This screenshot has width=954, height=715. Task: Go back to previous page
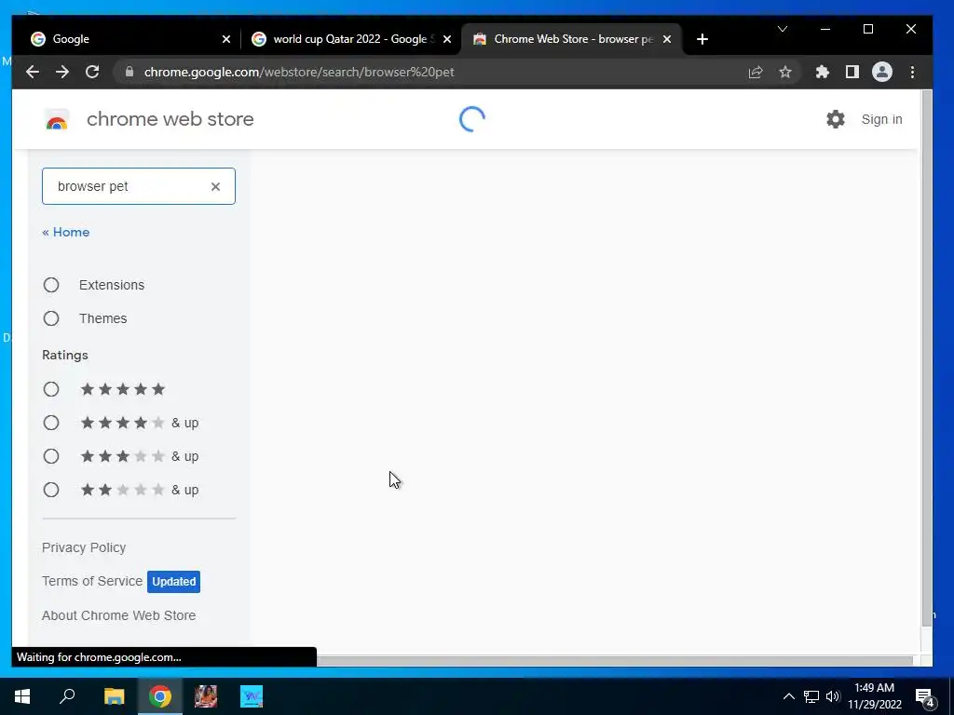[x=33, y=72]
